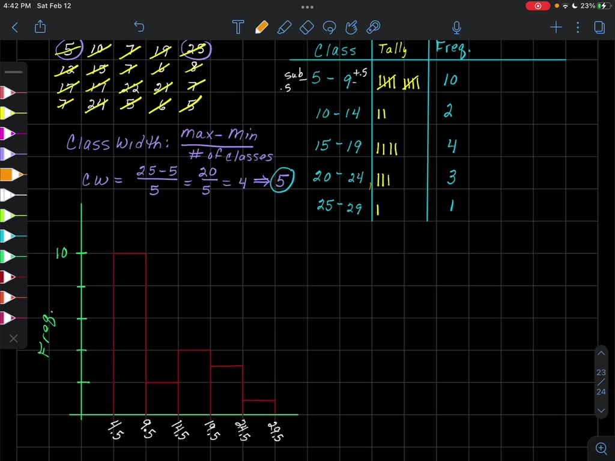Tap the red screen recording indicator

pos(536,5)
